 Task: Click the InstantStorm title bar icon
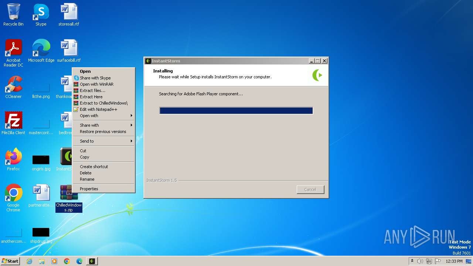point(148,61)
